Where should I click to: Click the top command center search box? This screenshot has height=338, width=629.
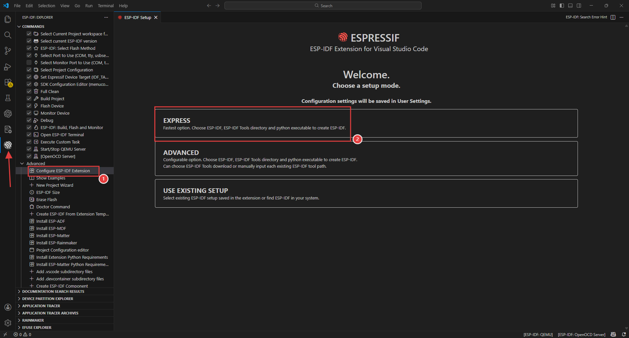pyautogui.click(x=323, y=6)
